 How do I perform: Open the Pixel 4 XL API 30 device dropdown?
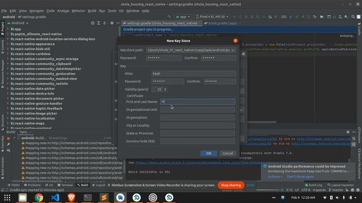click(x=212, y=17)
